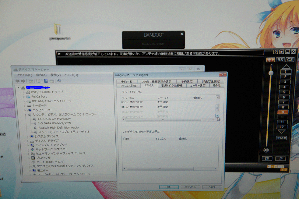This screenshot has width=299, height=199.
Task: Open ヘルプ(H) menu in Device Manager
Action: point(71,75)
